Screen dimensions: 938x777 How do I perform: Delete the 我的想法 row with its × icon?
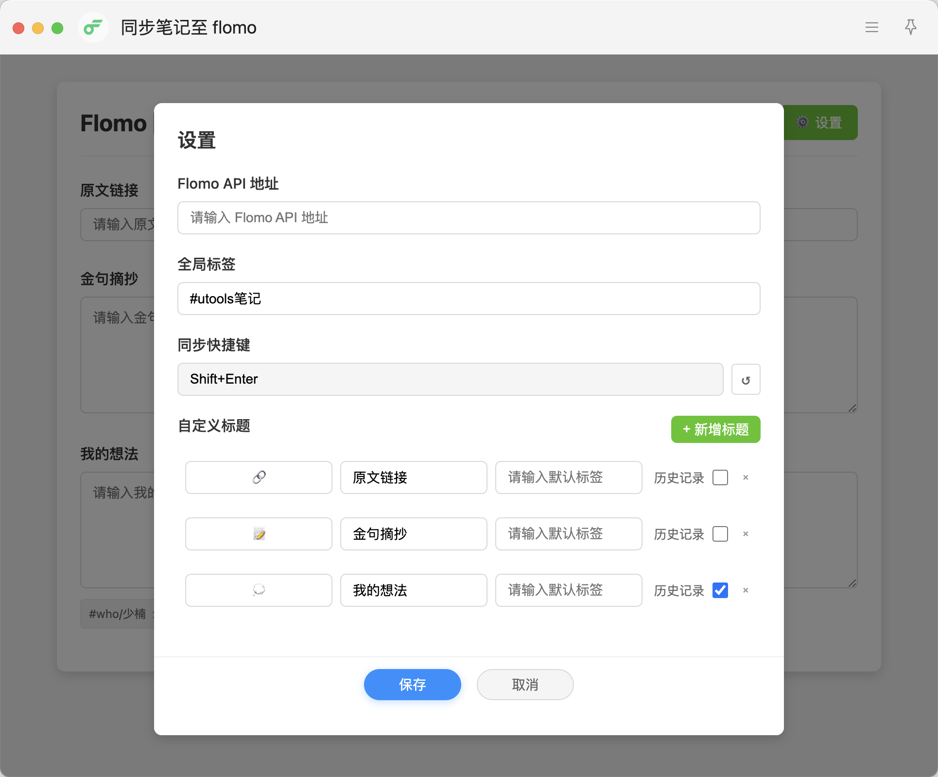746,590
